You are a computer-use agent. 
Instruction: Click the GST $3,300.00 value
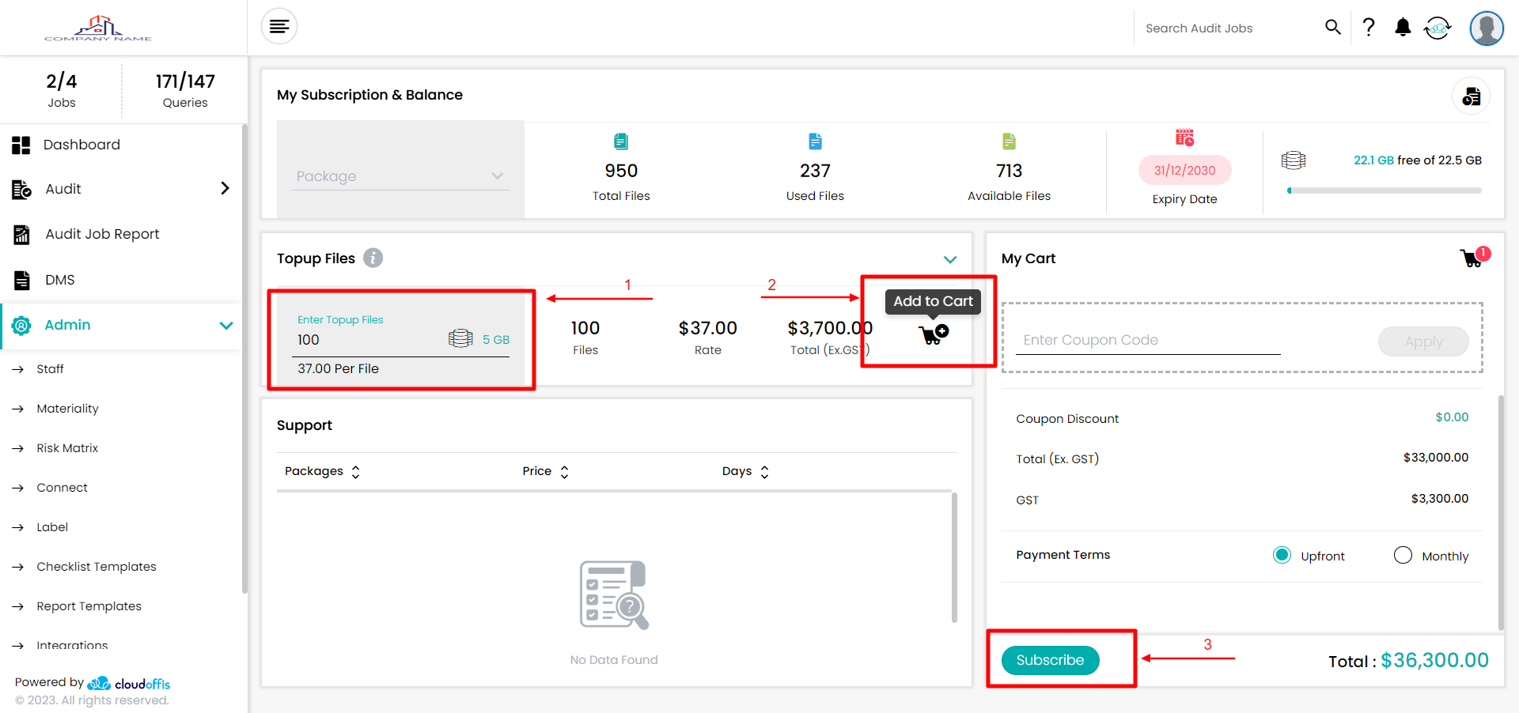click(x=1440, y=499)
